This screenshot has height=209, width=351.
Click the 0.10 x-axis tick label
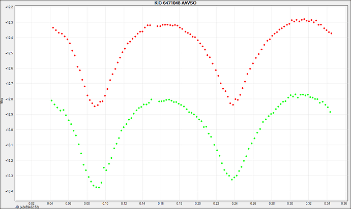[x=105, y=203]
